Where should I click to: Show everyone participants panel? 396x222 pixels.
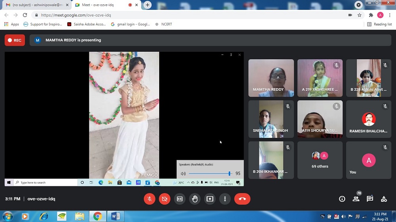[x=356, y=199]
